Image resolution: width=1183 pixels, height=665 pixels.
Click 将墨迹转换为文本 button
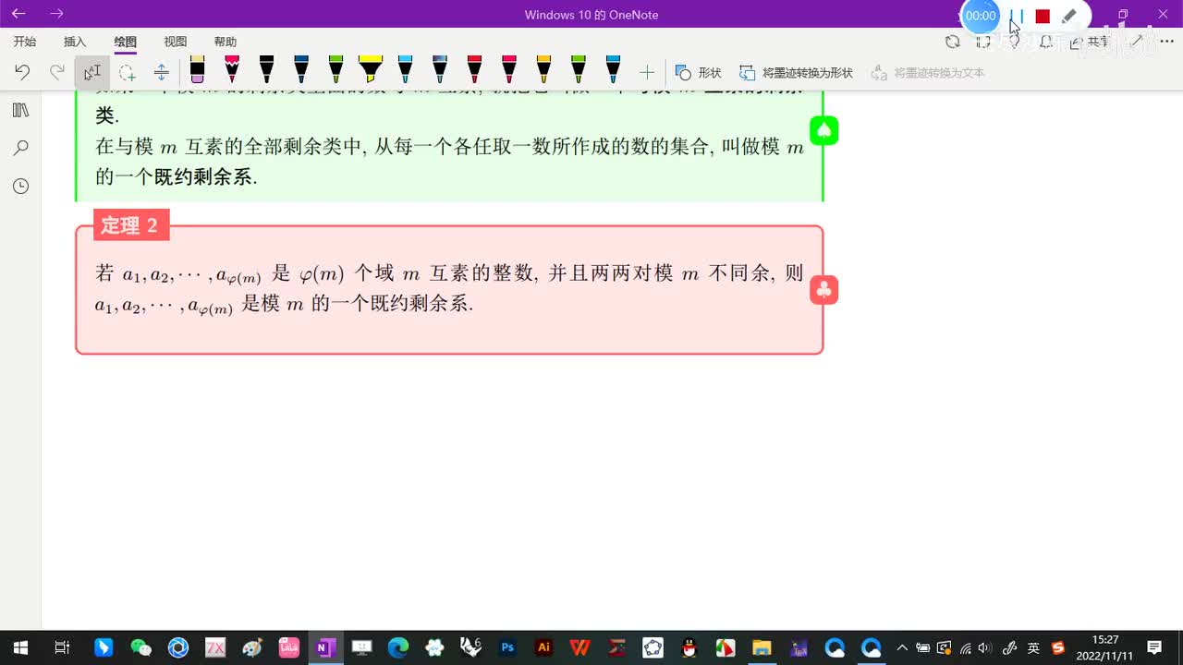click(x=928, y=72)
